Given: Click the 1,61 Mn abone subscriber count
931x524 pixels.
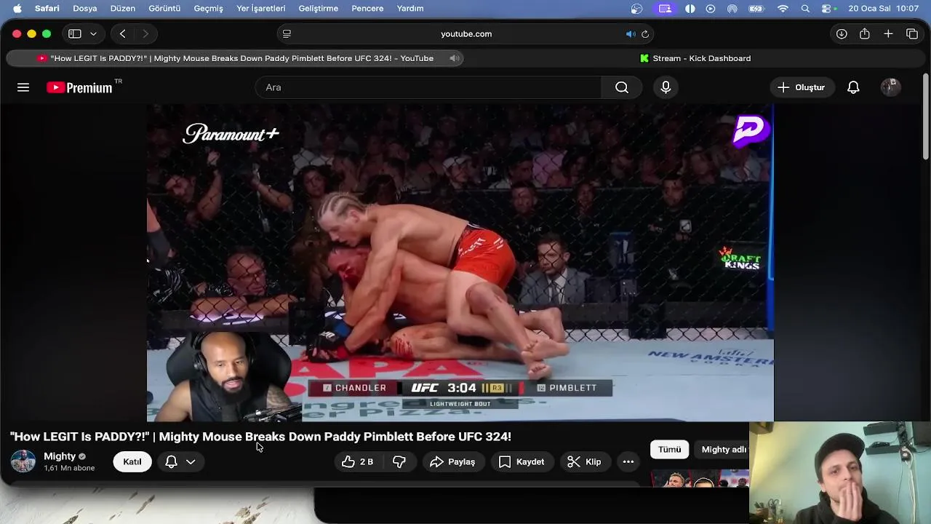Looking at the screenshot, I should point(69,468).
